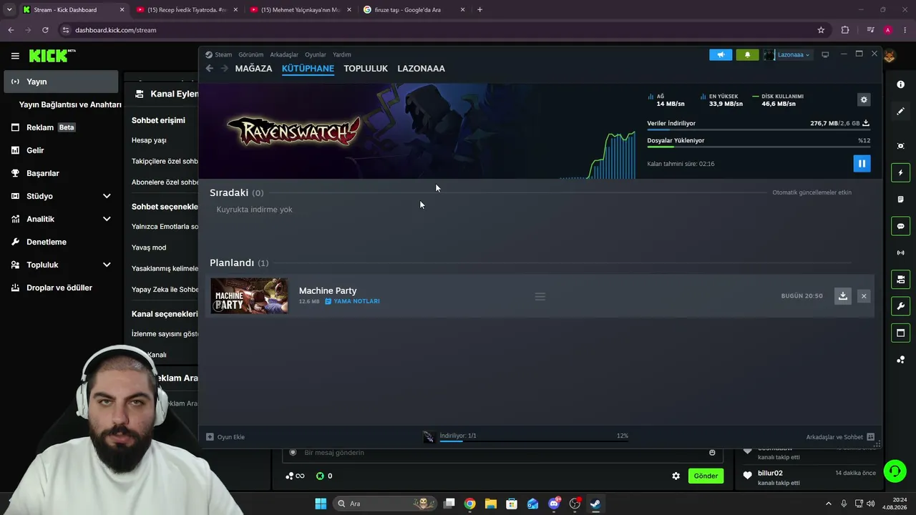Switch to firuze taşı Google tab
Viewport: 916px width, 515px height.
pyautogui.click(x=414, y=10)
